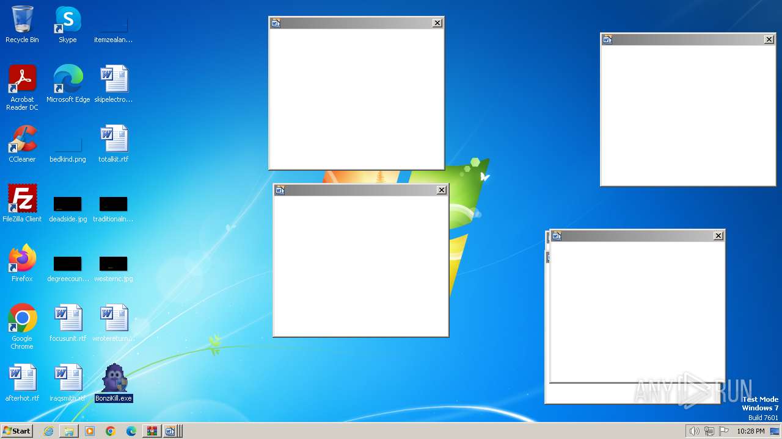Select the focusunit.rtf document

pyautogui.click(x=68, y=323)
